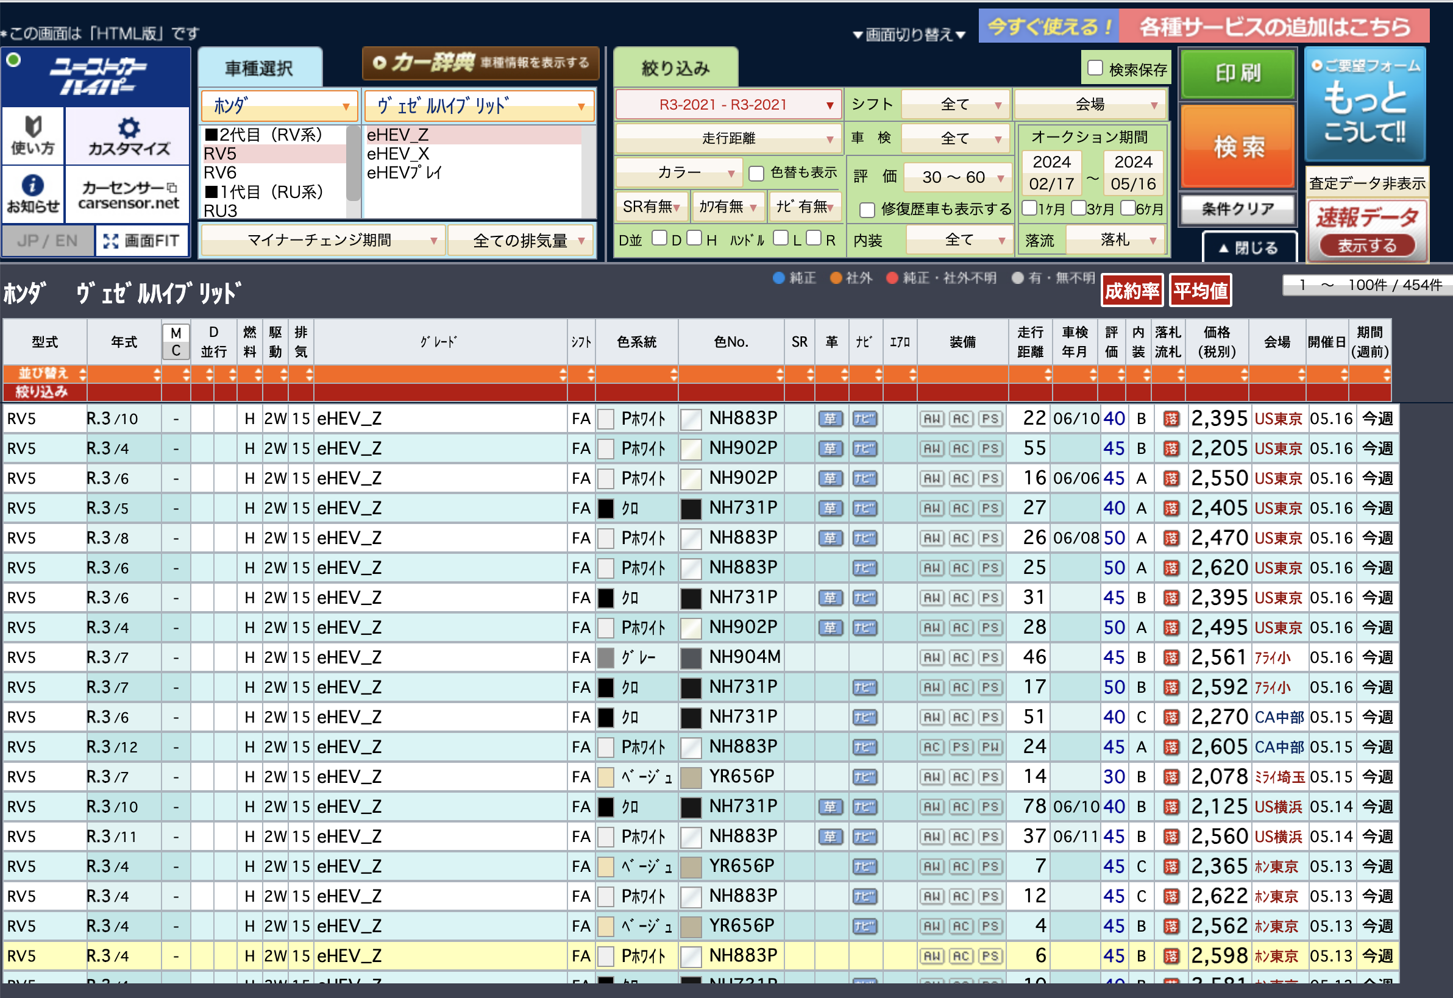1453x998 pixels.
Task: Sort by 価格 column arrows
Action: point(1243,375)
